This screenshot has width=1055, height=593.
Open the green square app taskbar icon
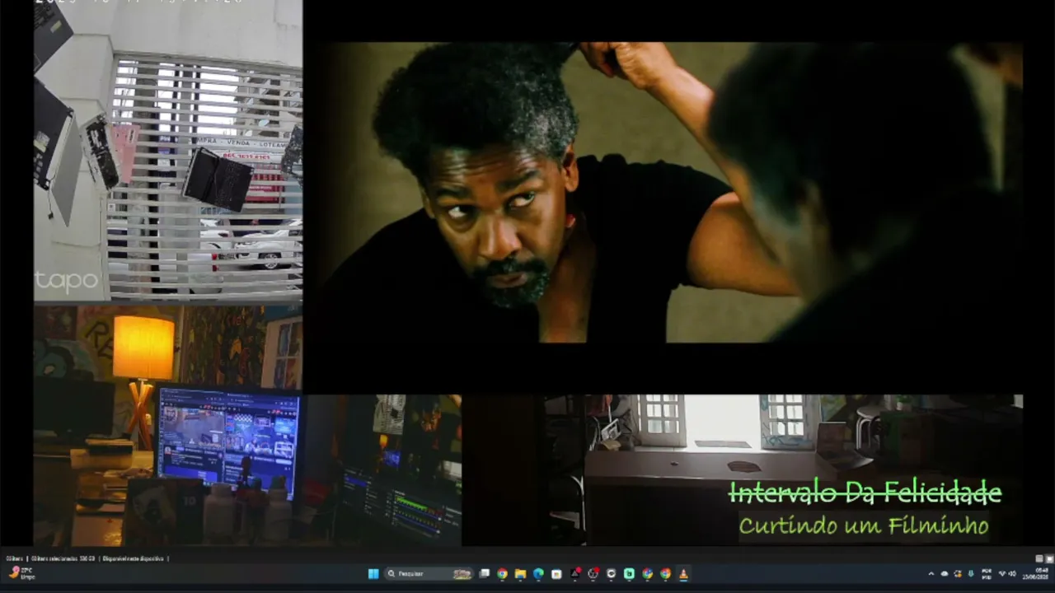[x=629, y=574]
